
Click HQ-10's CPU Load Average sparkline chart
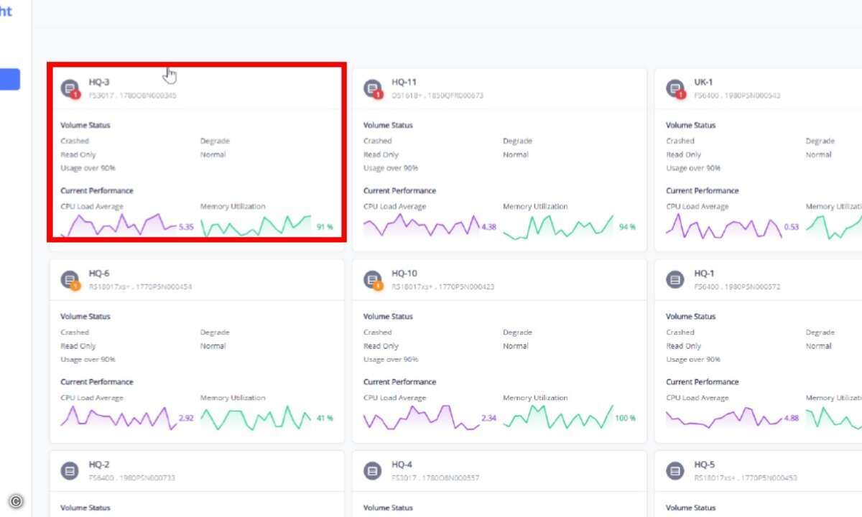(421, 417)
